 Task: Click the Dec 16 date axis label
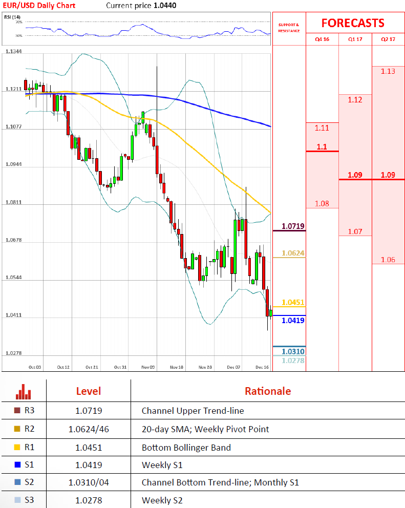262,367
